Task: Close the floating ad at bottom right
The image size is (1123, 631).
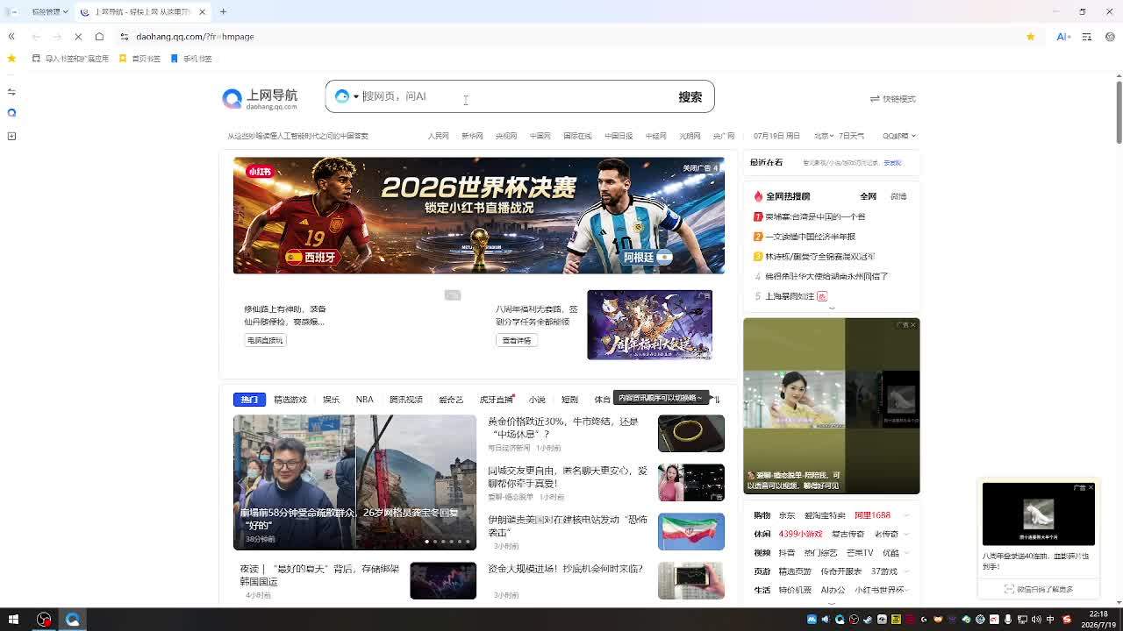Action: click(1091, 487)
